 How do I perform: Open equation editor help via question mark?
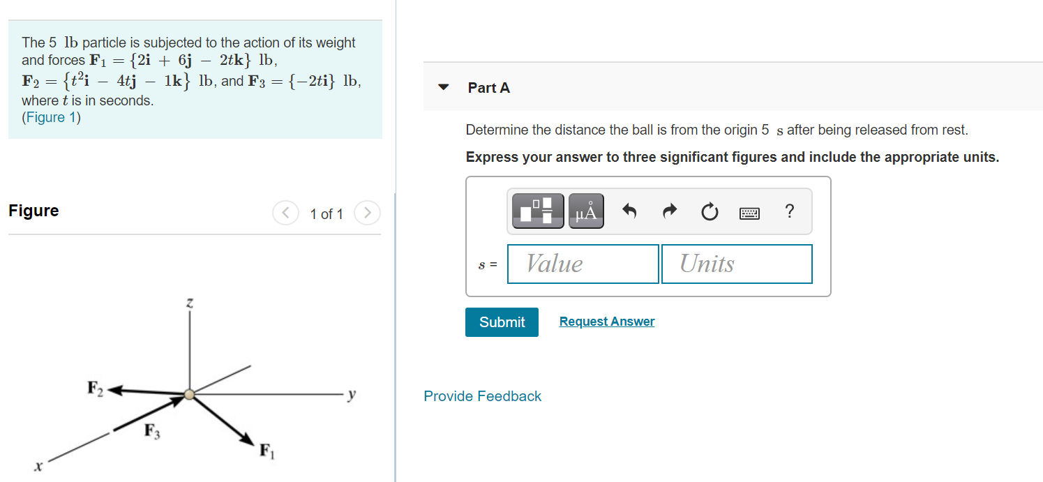[789, 211]
